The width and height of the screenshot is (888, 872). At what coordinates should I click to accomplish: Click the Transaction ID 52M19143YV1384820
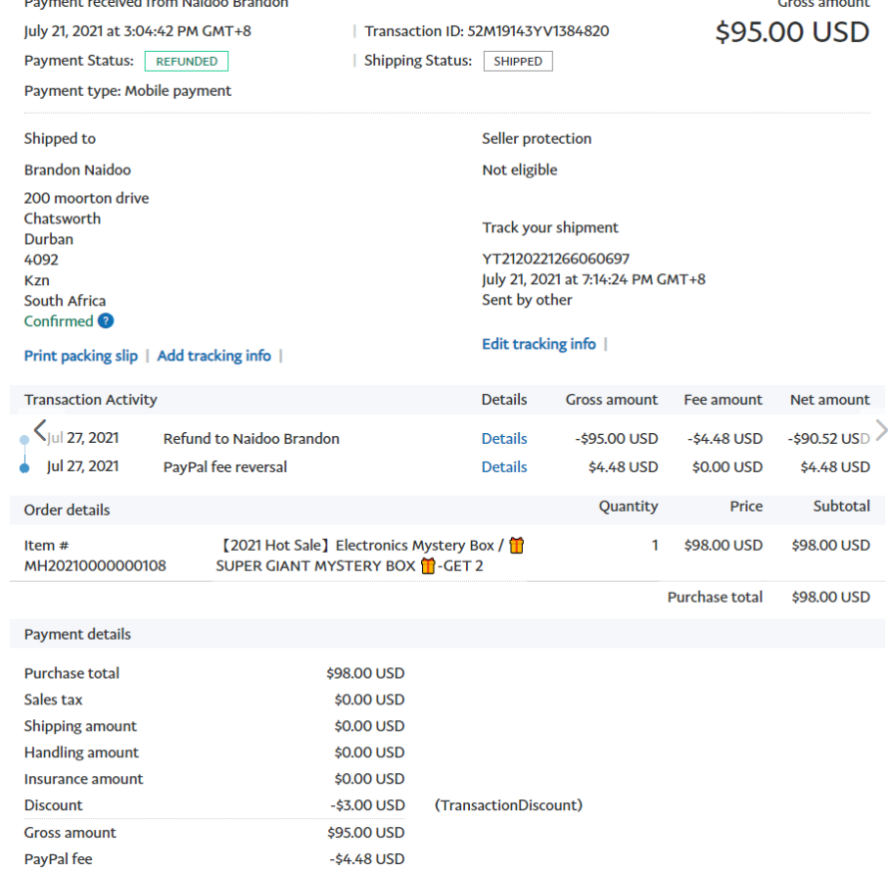[537, 31]
